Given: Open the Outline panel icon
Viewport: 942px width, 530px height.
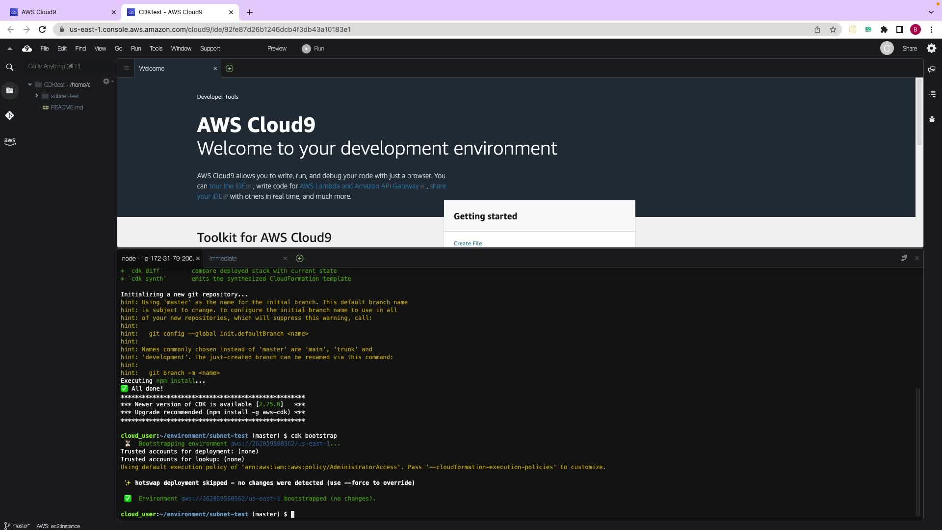Looking at the screenshot, I should (x=932, y=94).
